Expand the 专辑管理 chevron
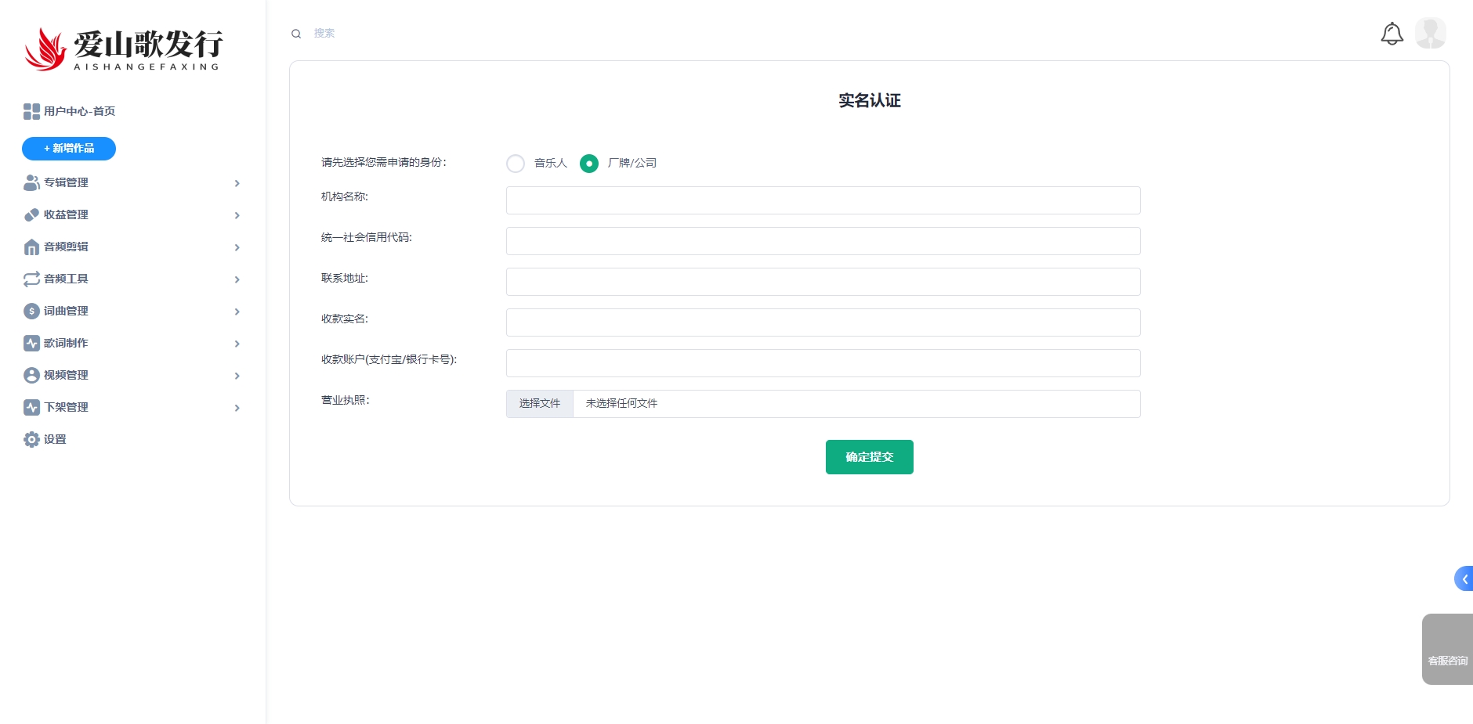 point(237,183)
